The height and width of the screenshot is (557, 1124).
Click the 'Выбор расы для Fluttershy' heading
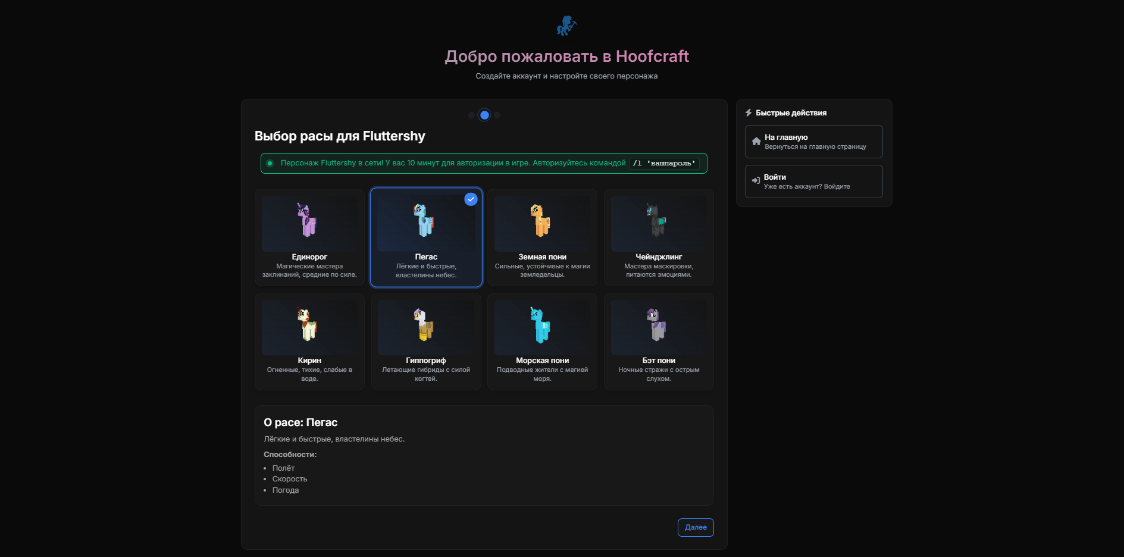click(340, 136)
